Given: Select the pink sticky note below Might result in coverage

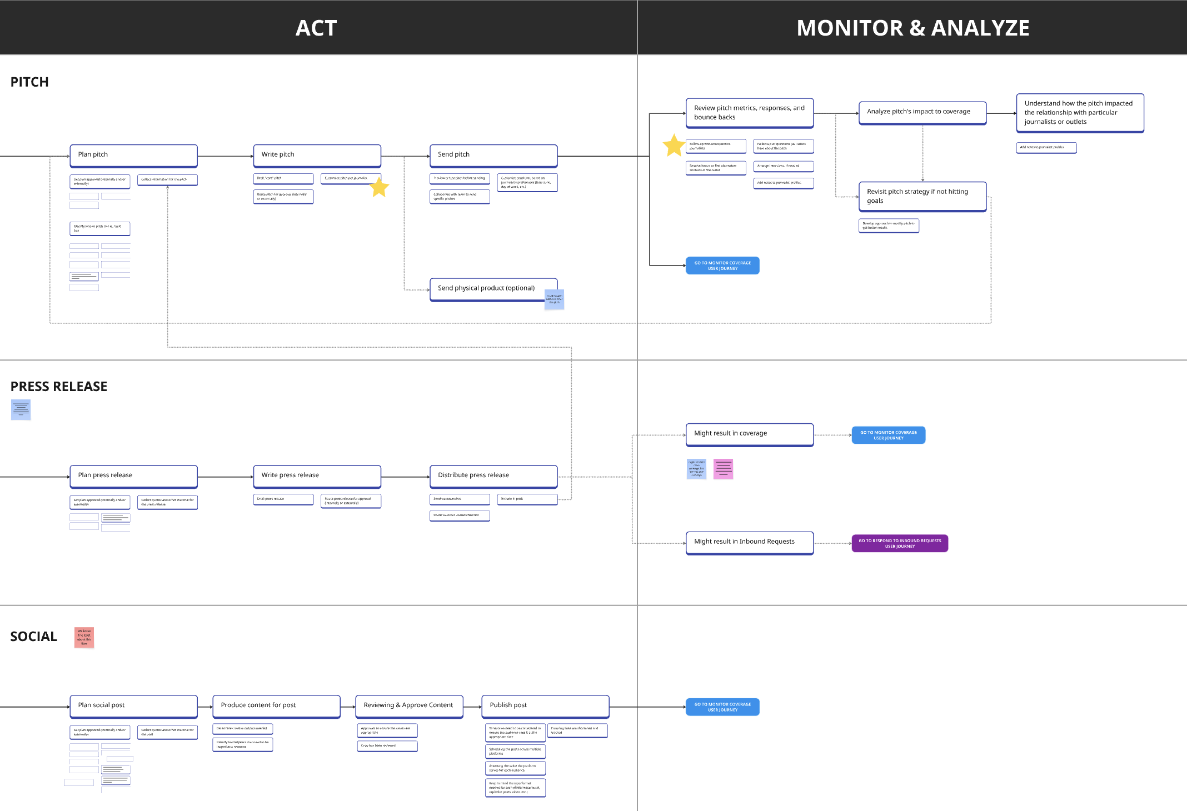Looking at the screenshot, I should [x=723, y=469].
